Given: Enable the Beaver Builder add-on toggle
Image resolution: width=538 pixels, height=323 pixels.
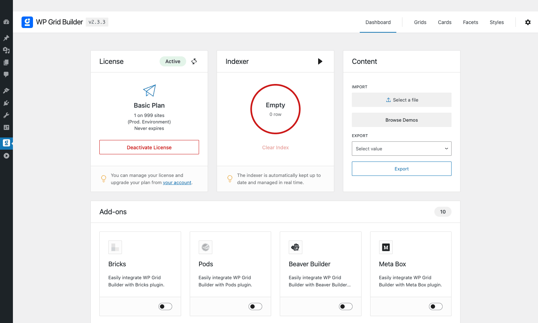Looking at the screenshot, I should click(x=346, y=306).
